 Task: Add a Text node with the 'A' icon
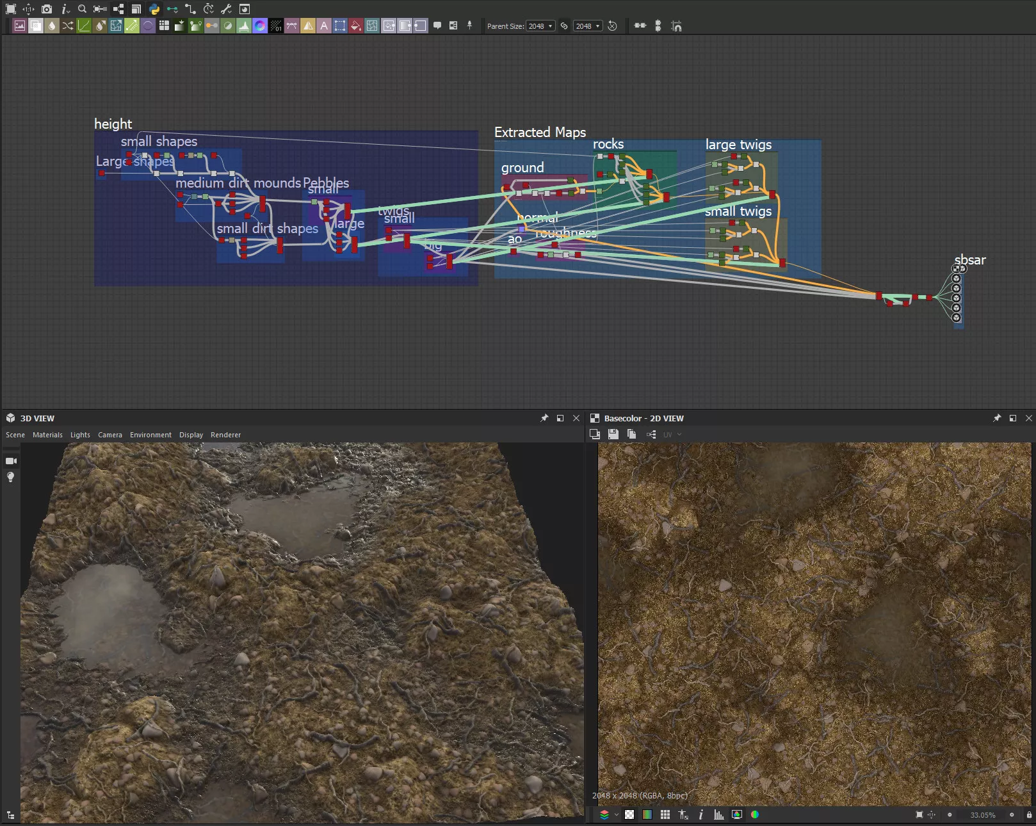tap(324, 26)
